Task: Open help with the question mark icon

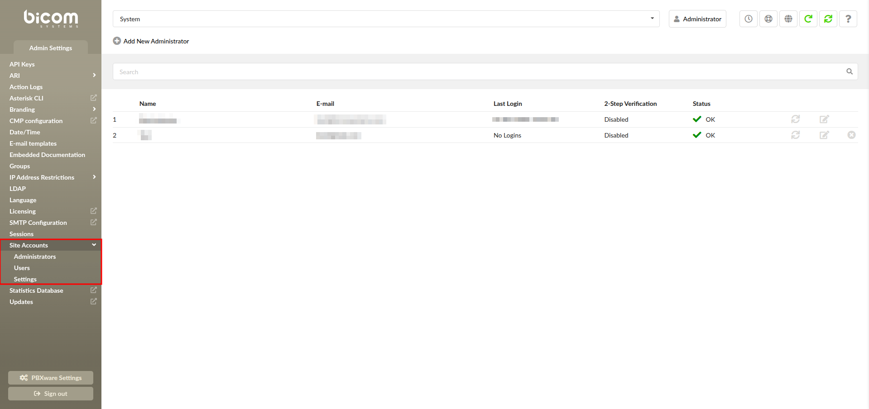Action: pyautogui.click(x=848, y=19)
